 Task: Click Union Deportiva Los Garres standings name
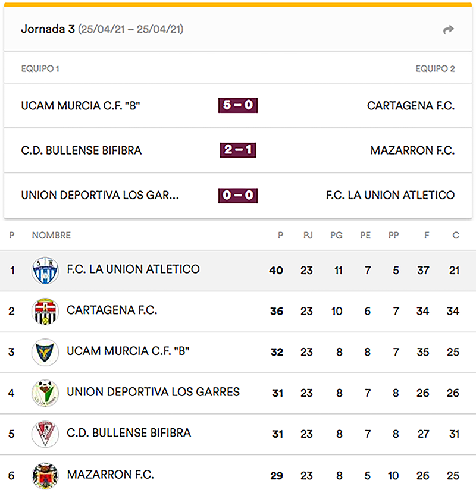pos(153,393)
